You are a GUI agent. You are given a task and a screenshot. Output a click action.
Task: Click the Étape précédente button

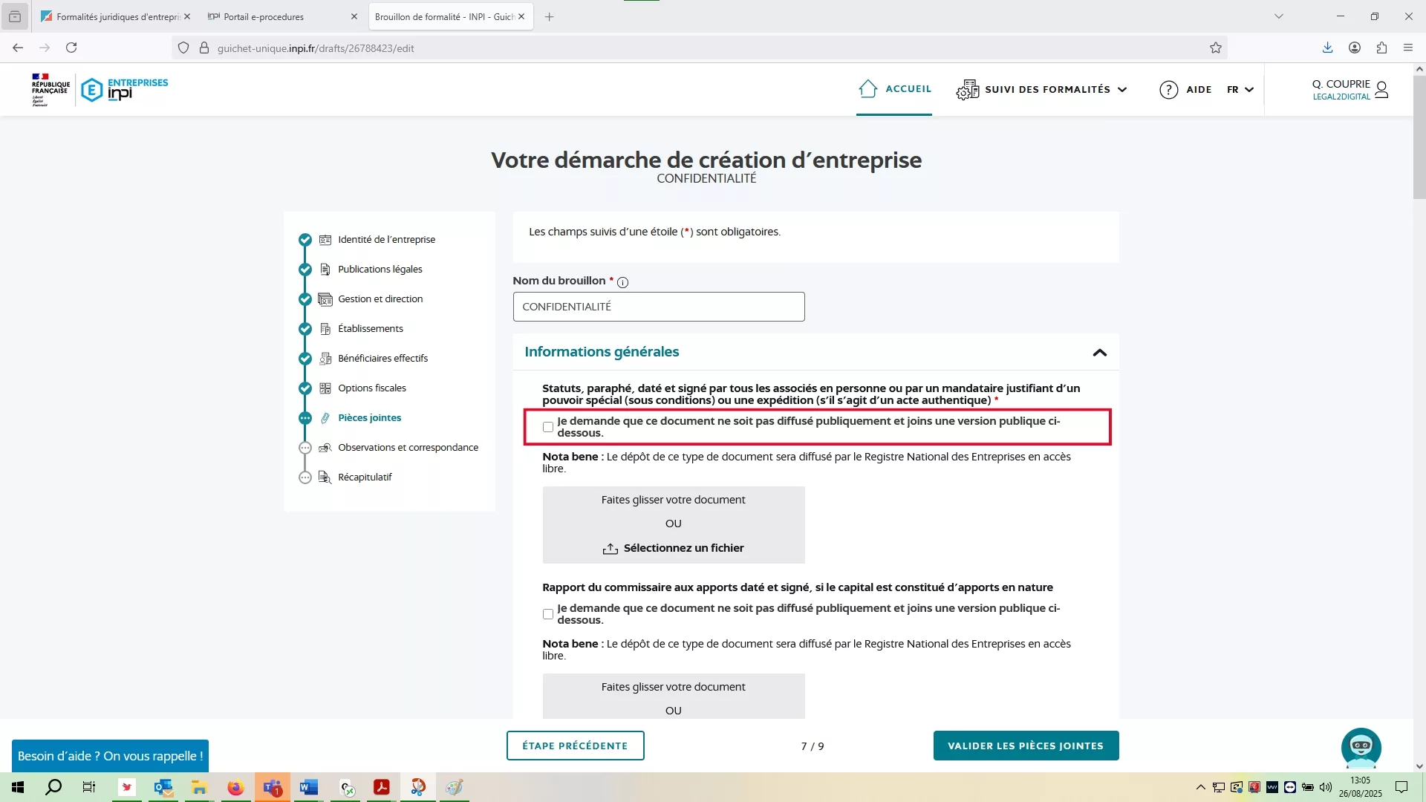tap(575, 746)
